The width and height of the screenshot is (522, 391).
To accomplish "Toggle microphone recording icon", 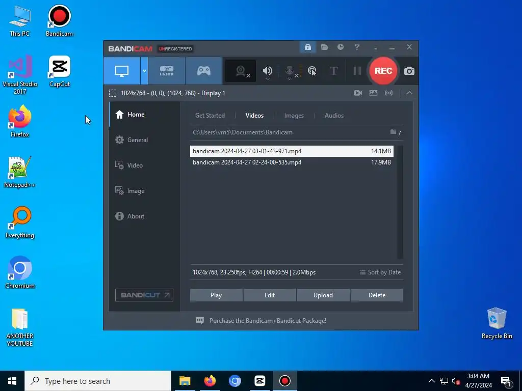I will (x=290, y=71).
